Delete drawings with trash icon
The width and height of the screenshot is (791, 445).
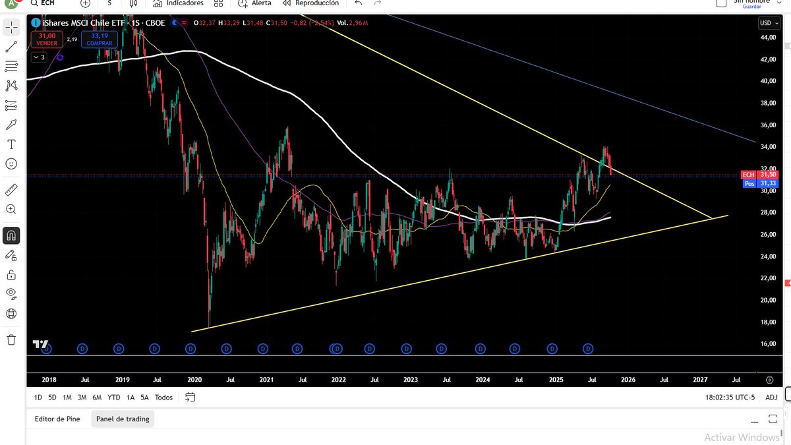coord(11,340)
